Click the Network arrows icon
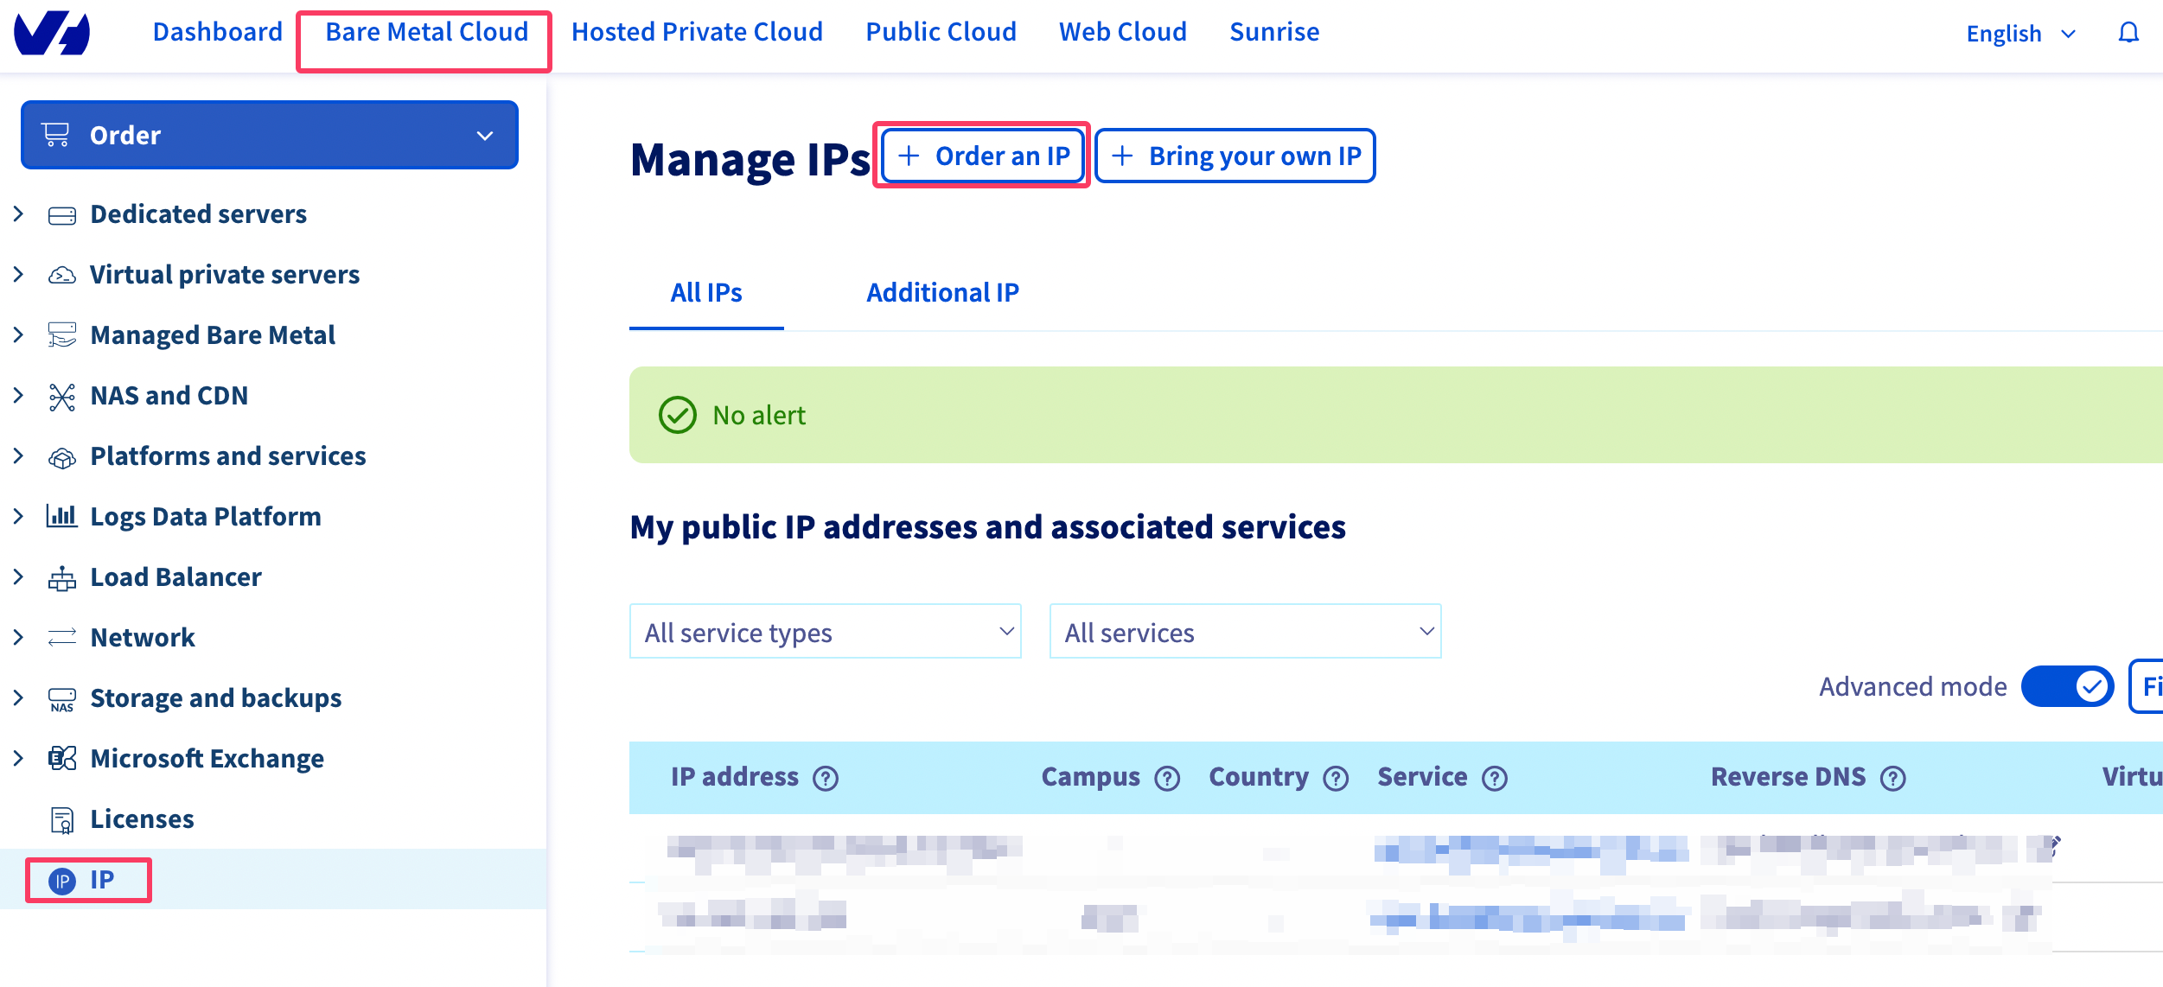Image resolution: width=2163 pixels, height=987 pixels. point(62,638)
